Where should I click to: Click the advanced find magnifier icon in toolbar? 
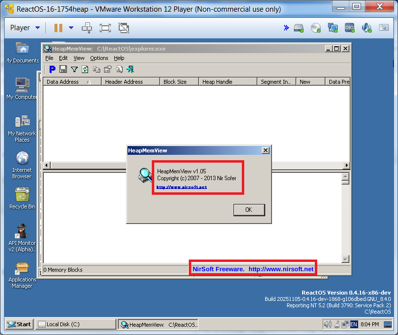tap(119, 69)
